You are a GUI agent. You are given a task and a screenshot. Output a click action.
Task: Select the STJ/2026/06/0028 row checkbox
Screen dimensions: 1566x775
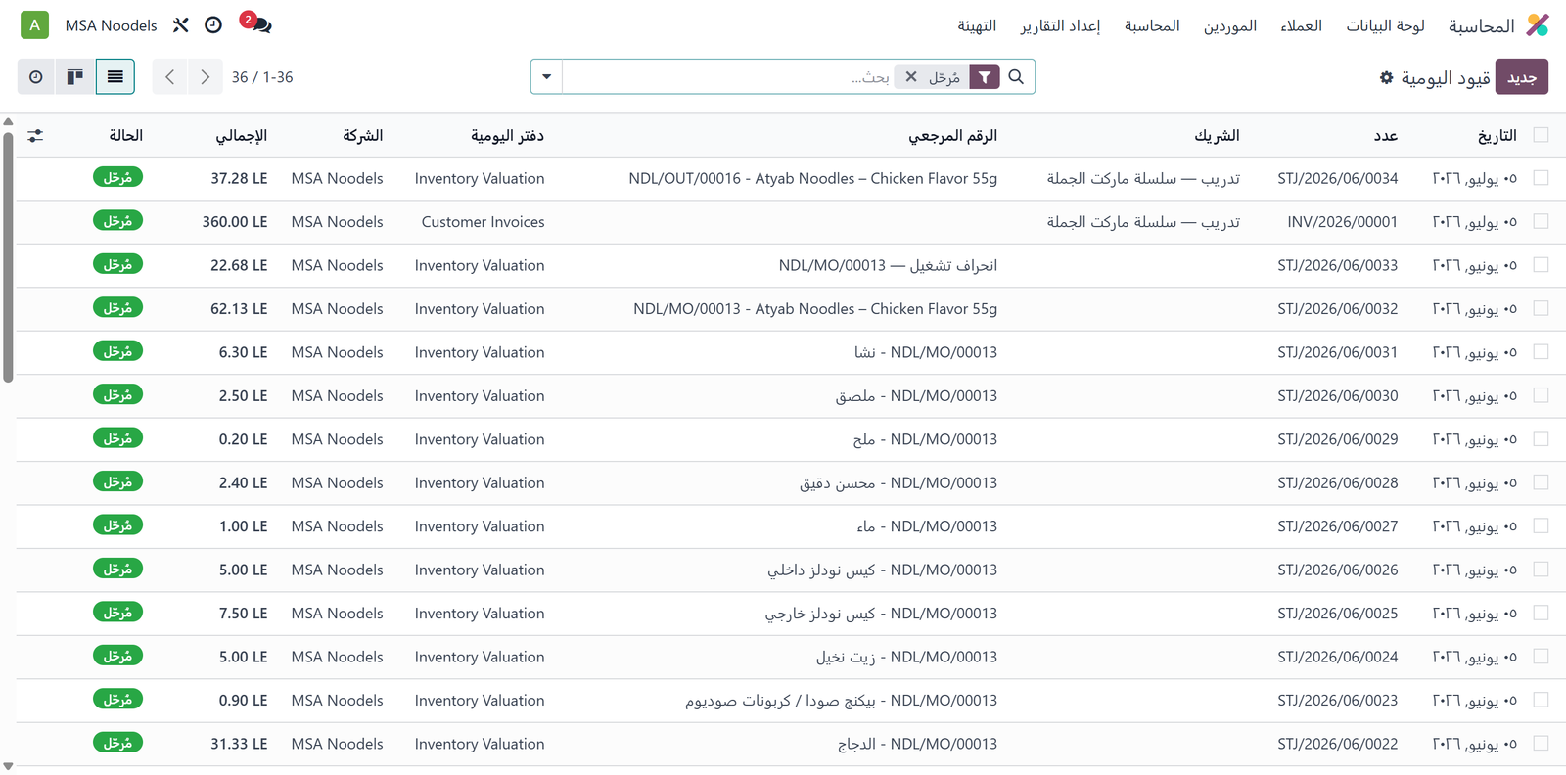click(x=1541, y=482)
